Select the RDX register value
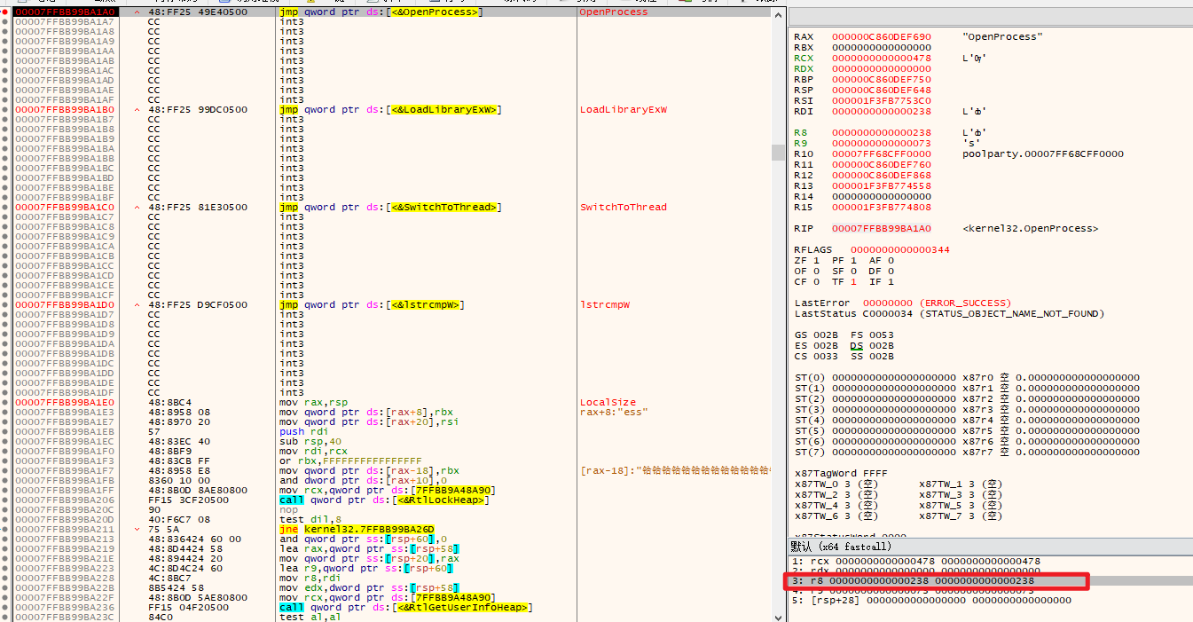 pyautogui.click(x=882, y=69)
